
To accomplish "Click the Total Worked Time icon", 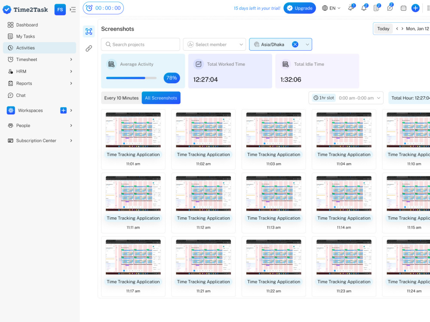I will 199,64.
